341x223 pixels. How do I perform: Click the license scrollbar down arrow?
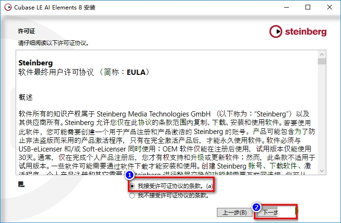(x=322, y=171)
